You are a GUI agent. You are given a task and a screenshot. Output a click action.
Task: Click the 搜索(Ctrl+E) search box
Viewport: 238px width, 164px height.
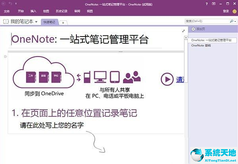pos(207,21)
